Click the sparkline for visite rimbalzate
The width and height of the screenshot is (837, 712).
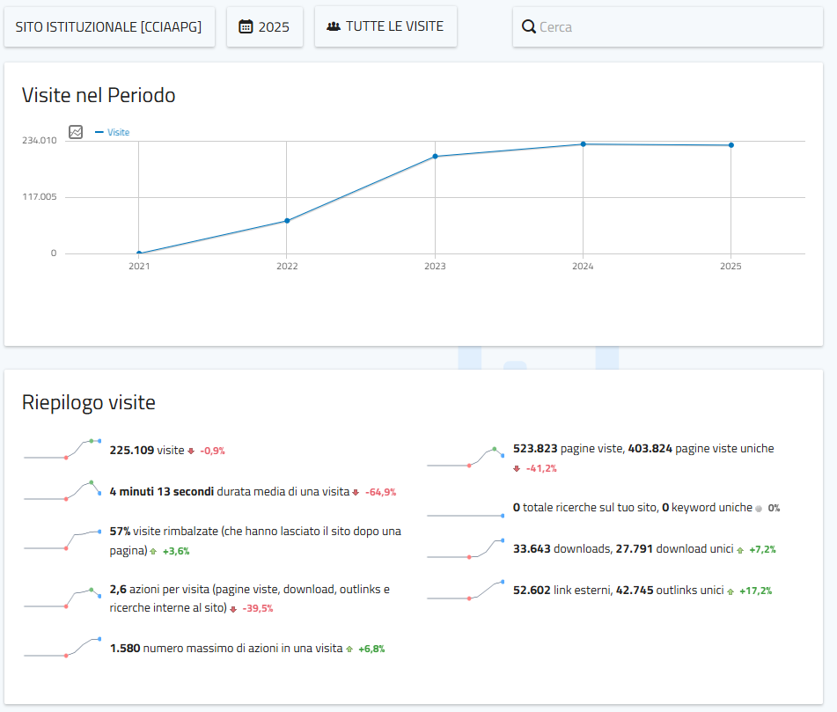point(62,541)
